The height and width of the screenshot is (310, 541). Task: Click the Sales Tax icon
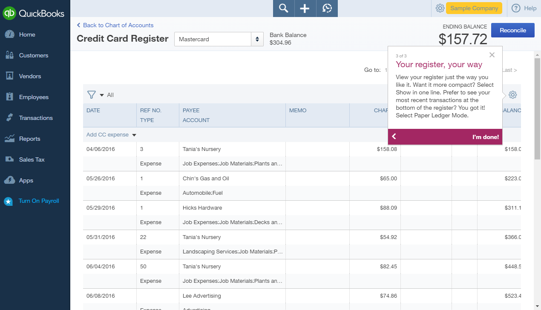(x=9, y=159)
